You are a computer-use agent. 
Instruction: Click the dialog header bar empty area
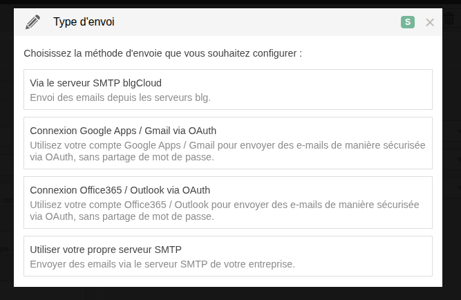[x=256, y=22]
